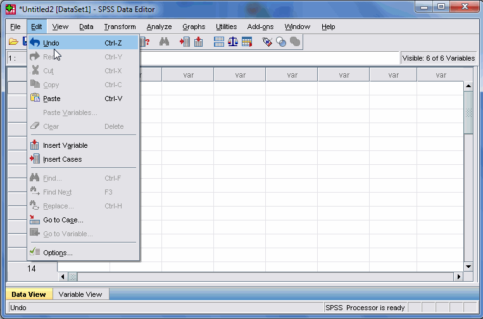Choose Insert Variable from the Edit menu
The image size is (483, 319).
point(83,145)
